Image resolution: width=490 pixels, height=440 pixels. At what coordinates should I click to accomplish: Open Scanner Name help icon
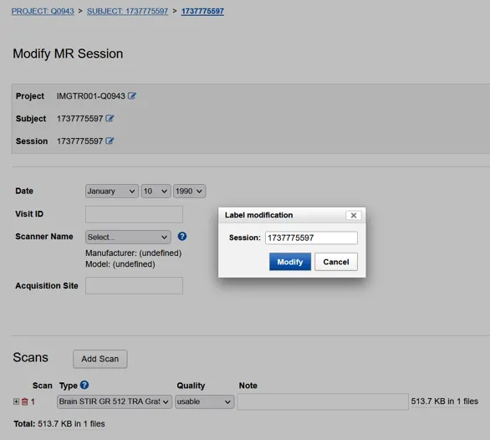pyautogui.click(x=182, y=237)
